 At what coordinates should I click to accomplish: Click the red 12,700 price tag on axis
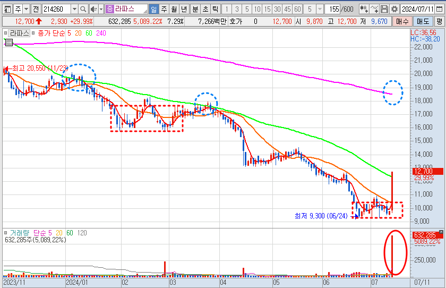[x=428, y=171]
